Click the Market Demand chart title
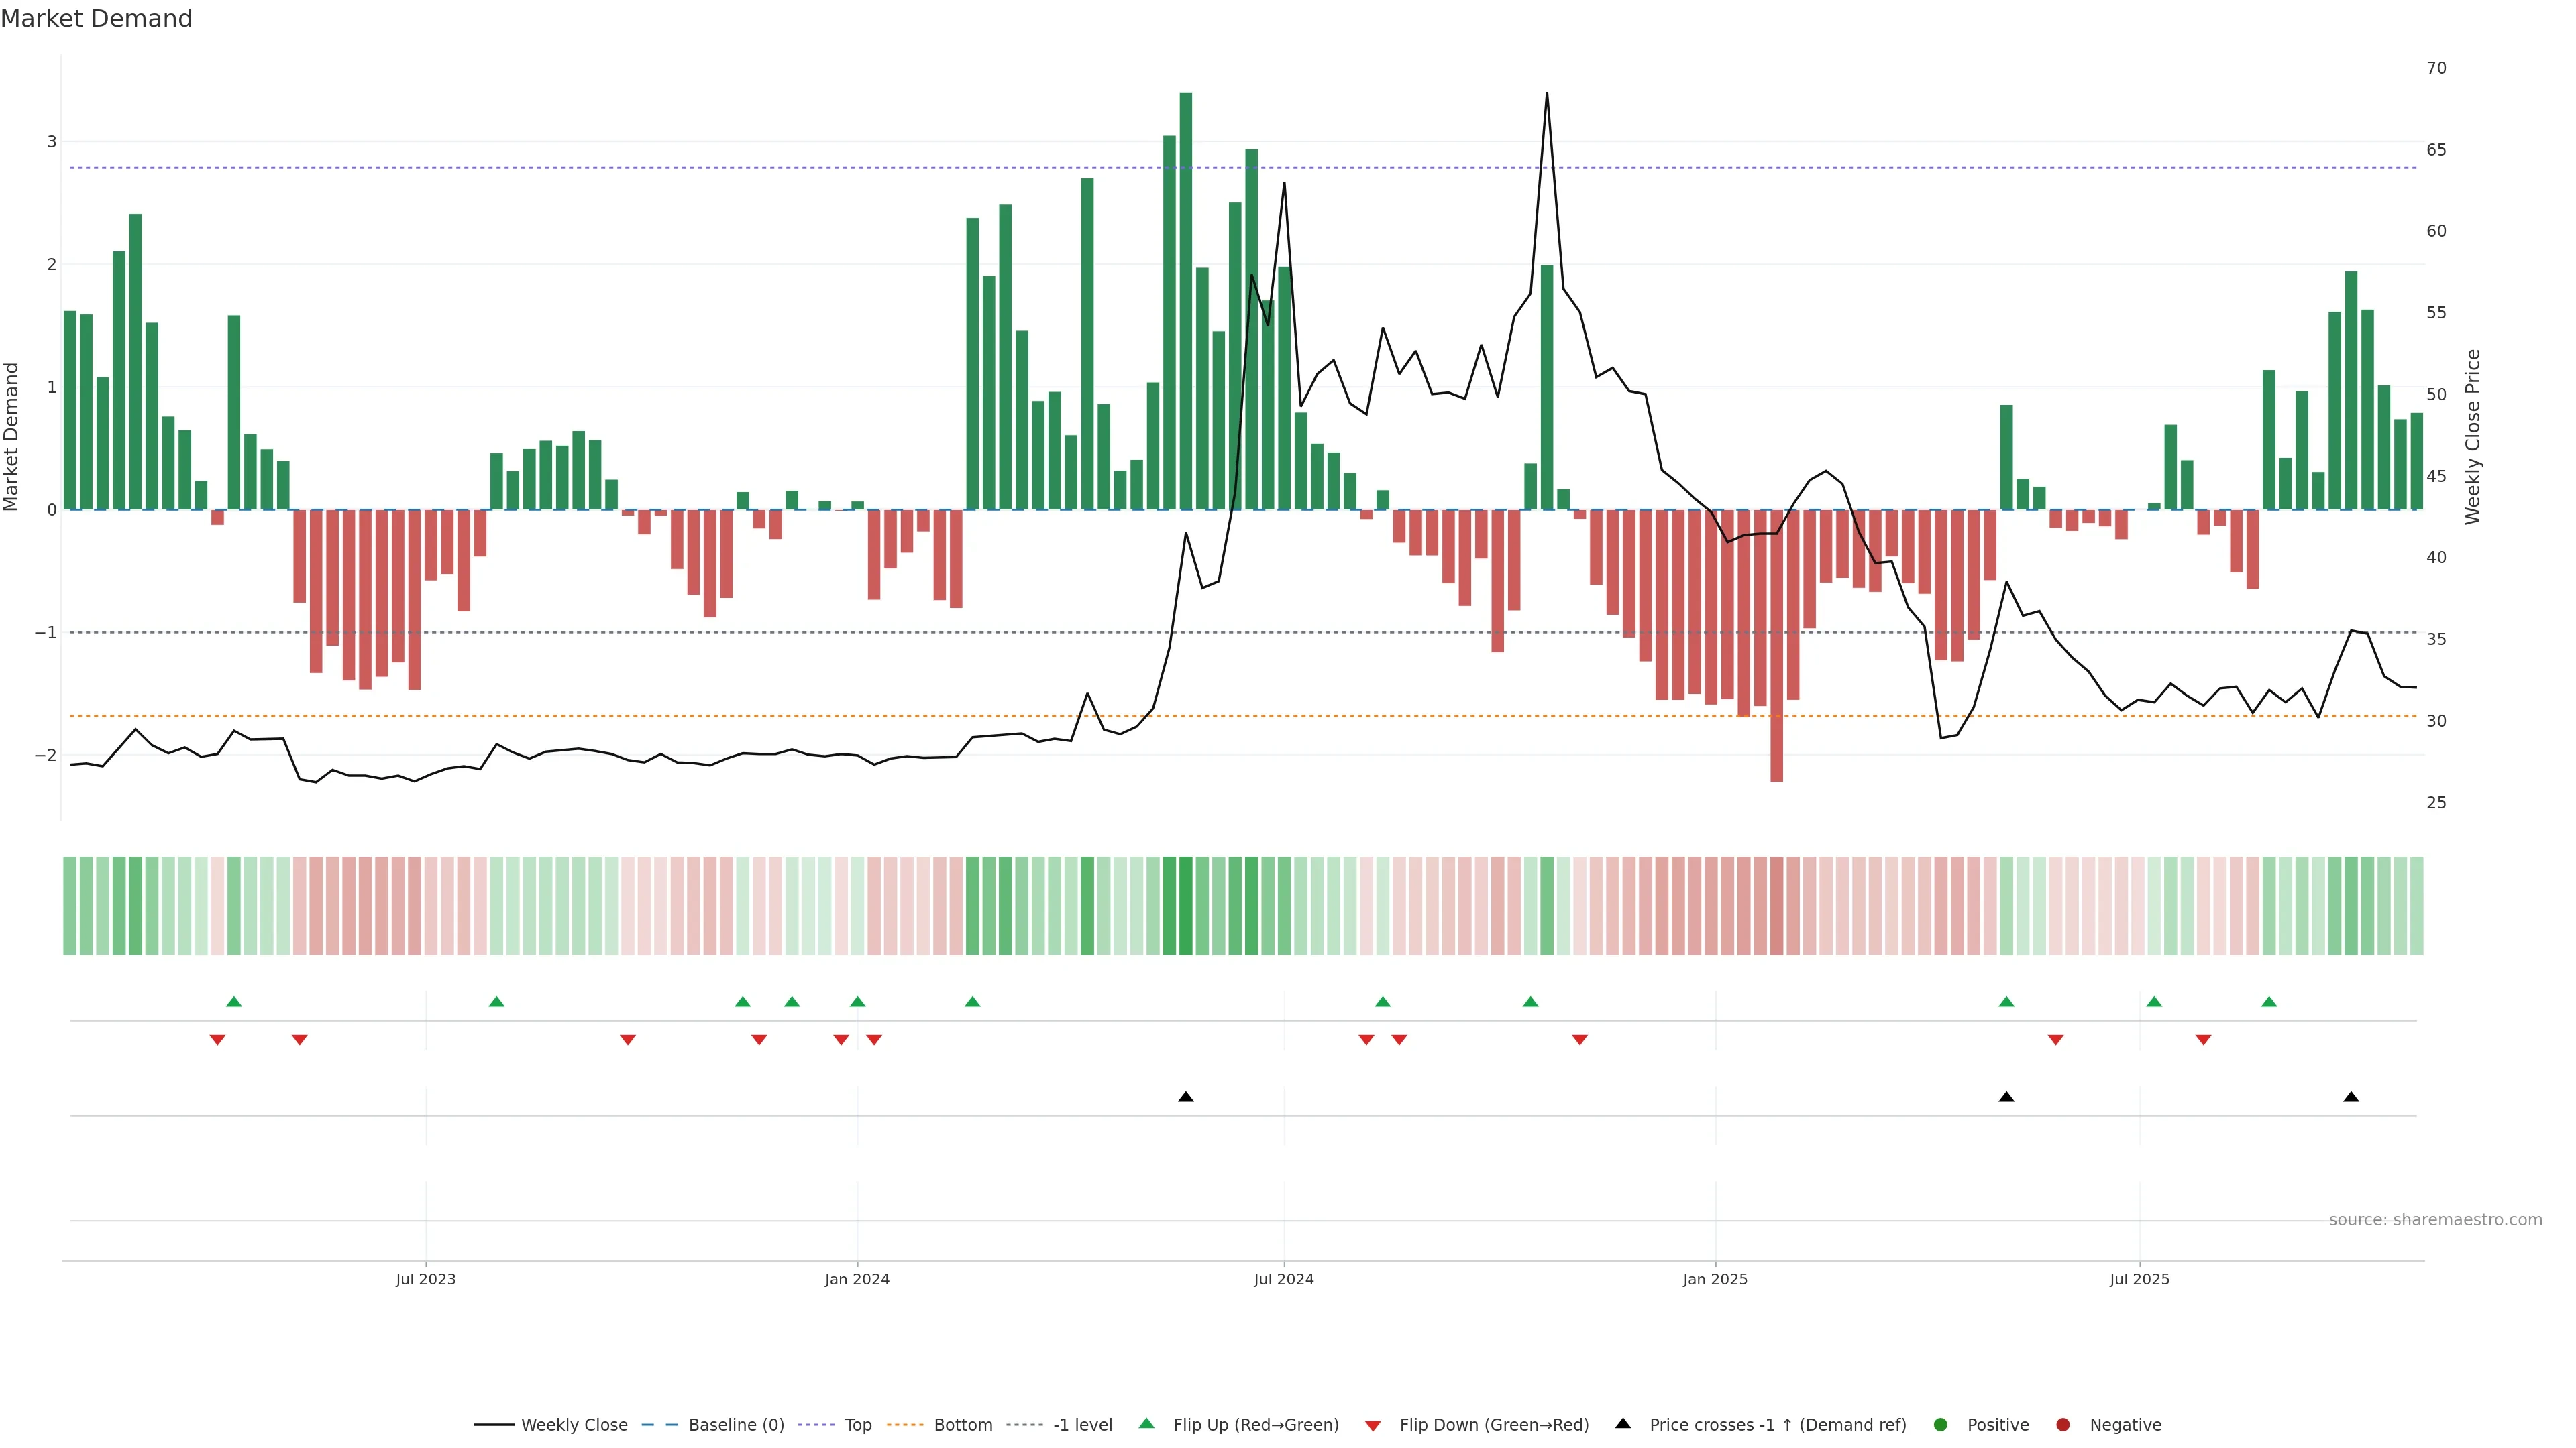This screenshot has width=2576, height=1448. 96,19
